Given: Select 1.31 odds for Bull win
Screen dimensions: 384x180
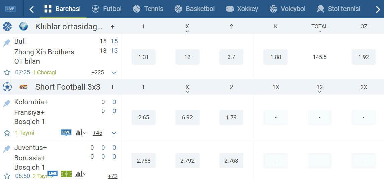Looking at the screenshot, I should [144, 57].
